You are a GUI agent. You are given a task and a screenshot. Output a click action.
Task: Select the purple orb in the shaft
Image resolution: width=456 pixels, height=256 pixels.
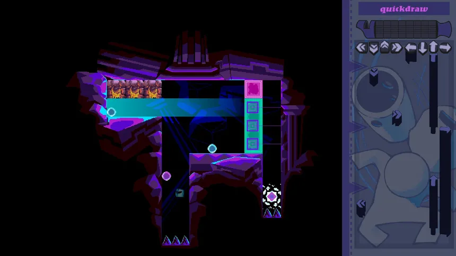point(166,176)
